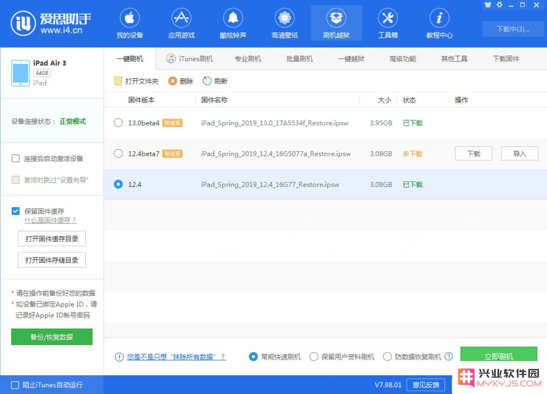Open 应用游戏 apps and games section
The height and width of the screenshot is (394, 547).
coord(181,24)
